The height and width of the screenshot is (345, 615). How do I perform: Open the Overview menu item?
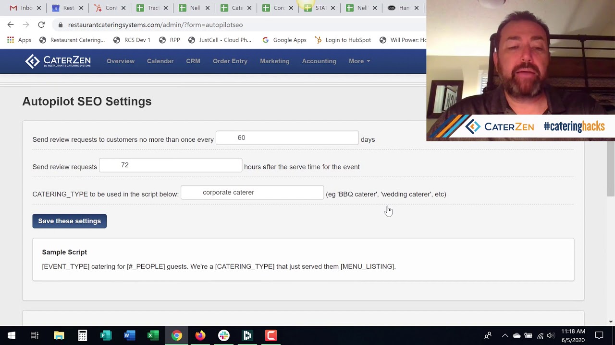pos(121,61)
